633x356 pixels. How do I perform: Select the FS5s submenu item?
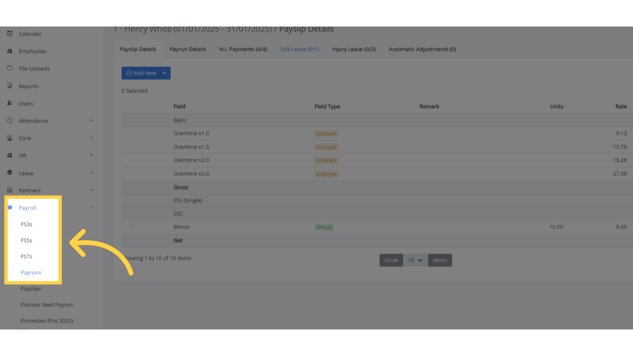tap(26, 241)
